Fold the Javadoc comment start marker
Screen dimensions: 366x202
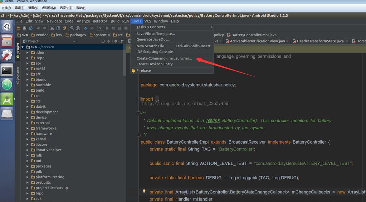pos(138,114)
